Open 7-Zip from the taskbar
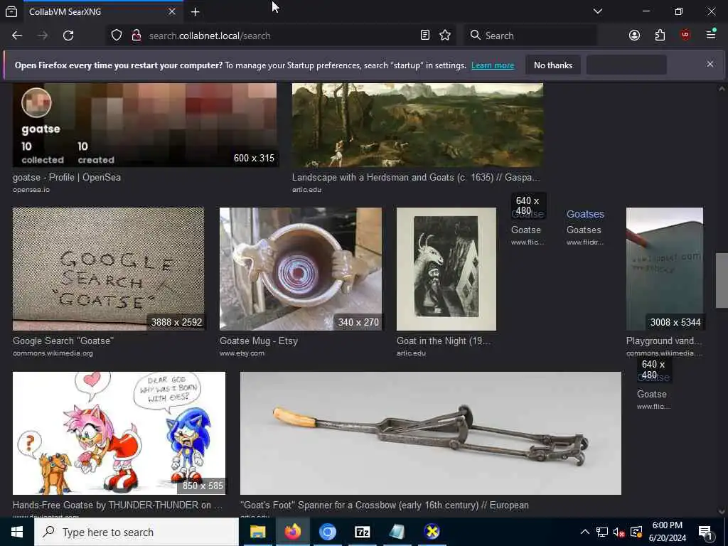The width and height of the screenshot is (728, 546). (362, 532)
